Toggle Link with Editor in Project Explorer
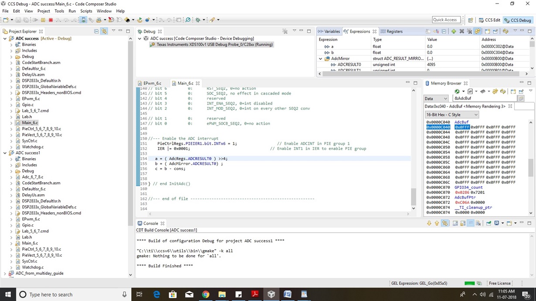536x301 pixels. [104, 31]
